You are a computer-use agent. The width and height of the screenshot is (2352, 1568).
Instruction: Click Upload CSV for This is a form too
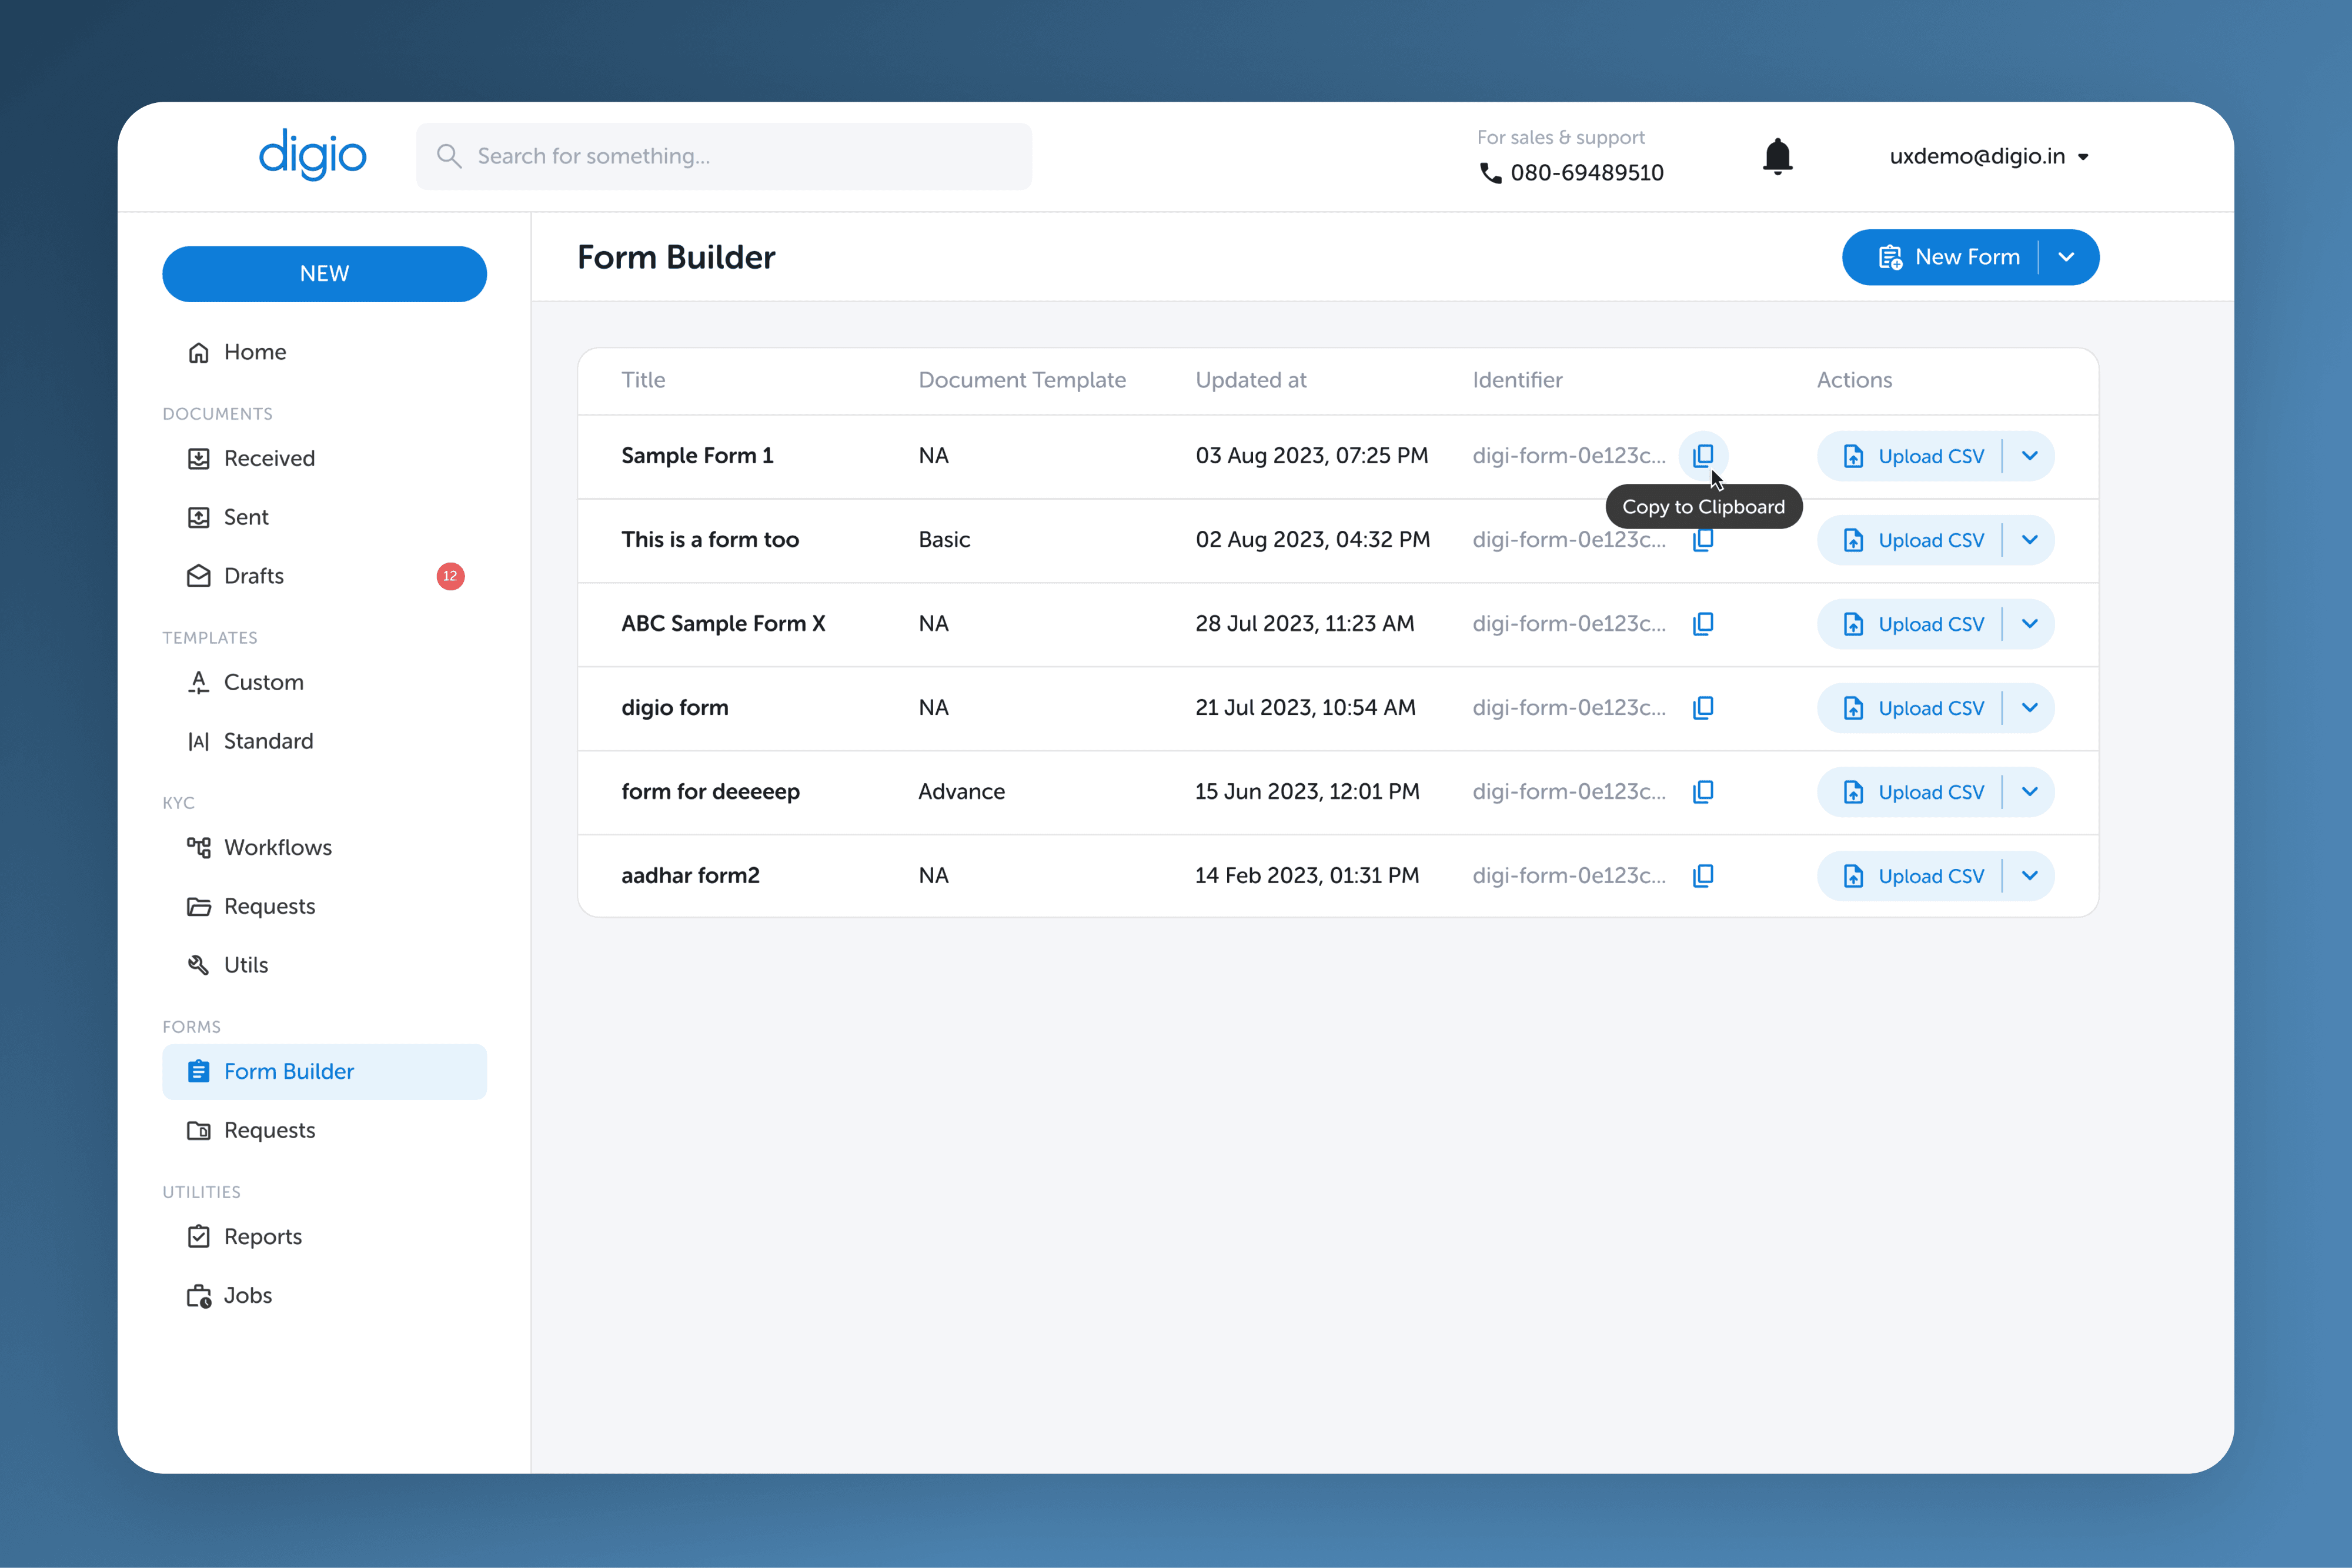pyautogui.click(x=1913, y=540)
